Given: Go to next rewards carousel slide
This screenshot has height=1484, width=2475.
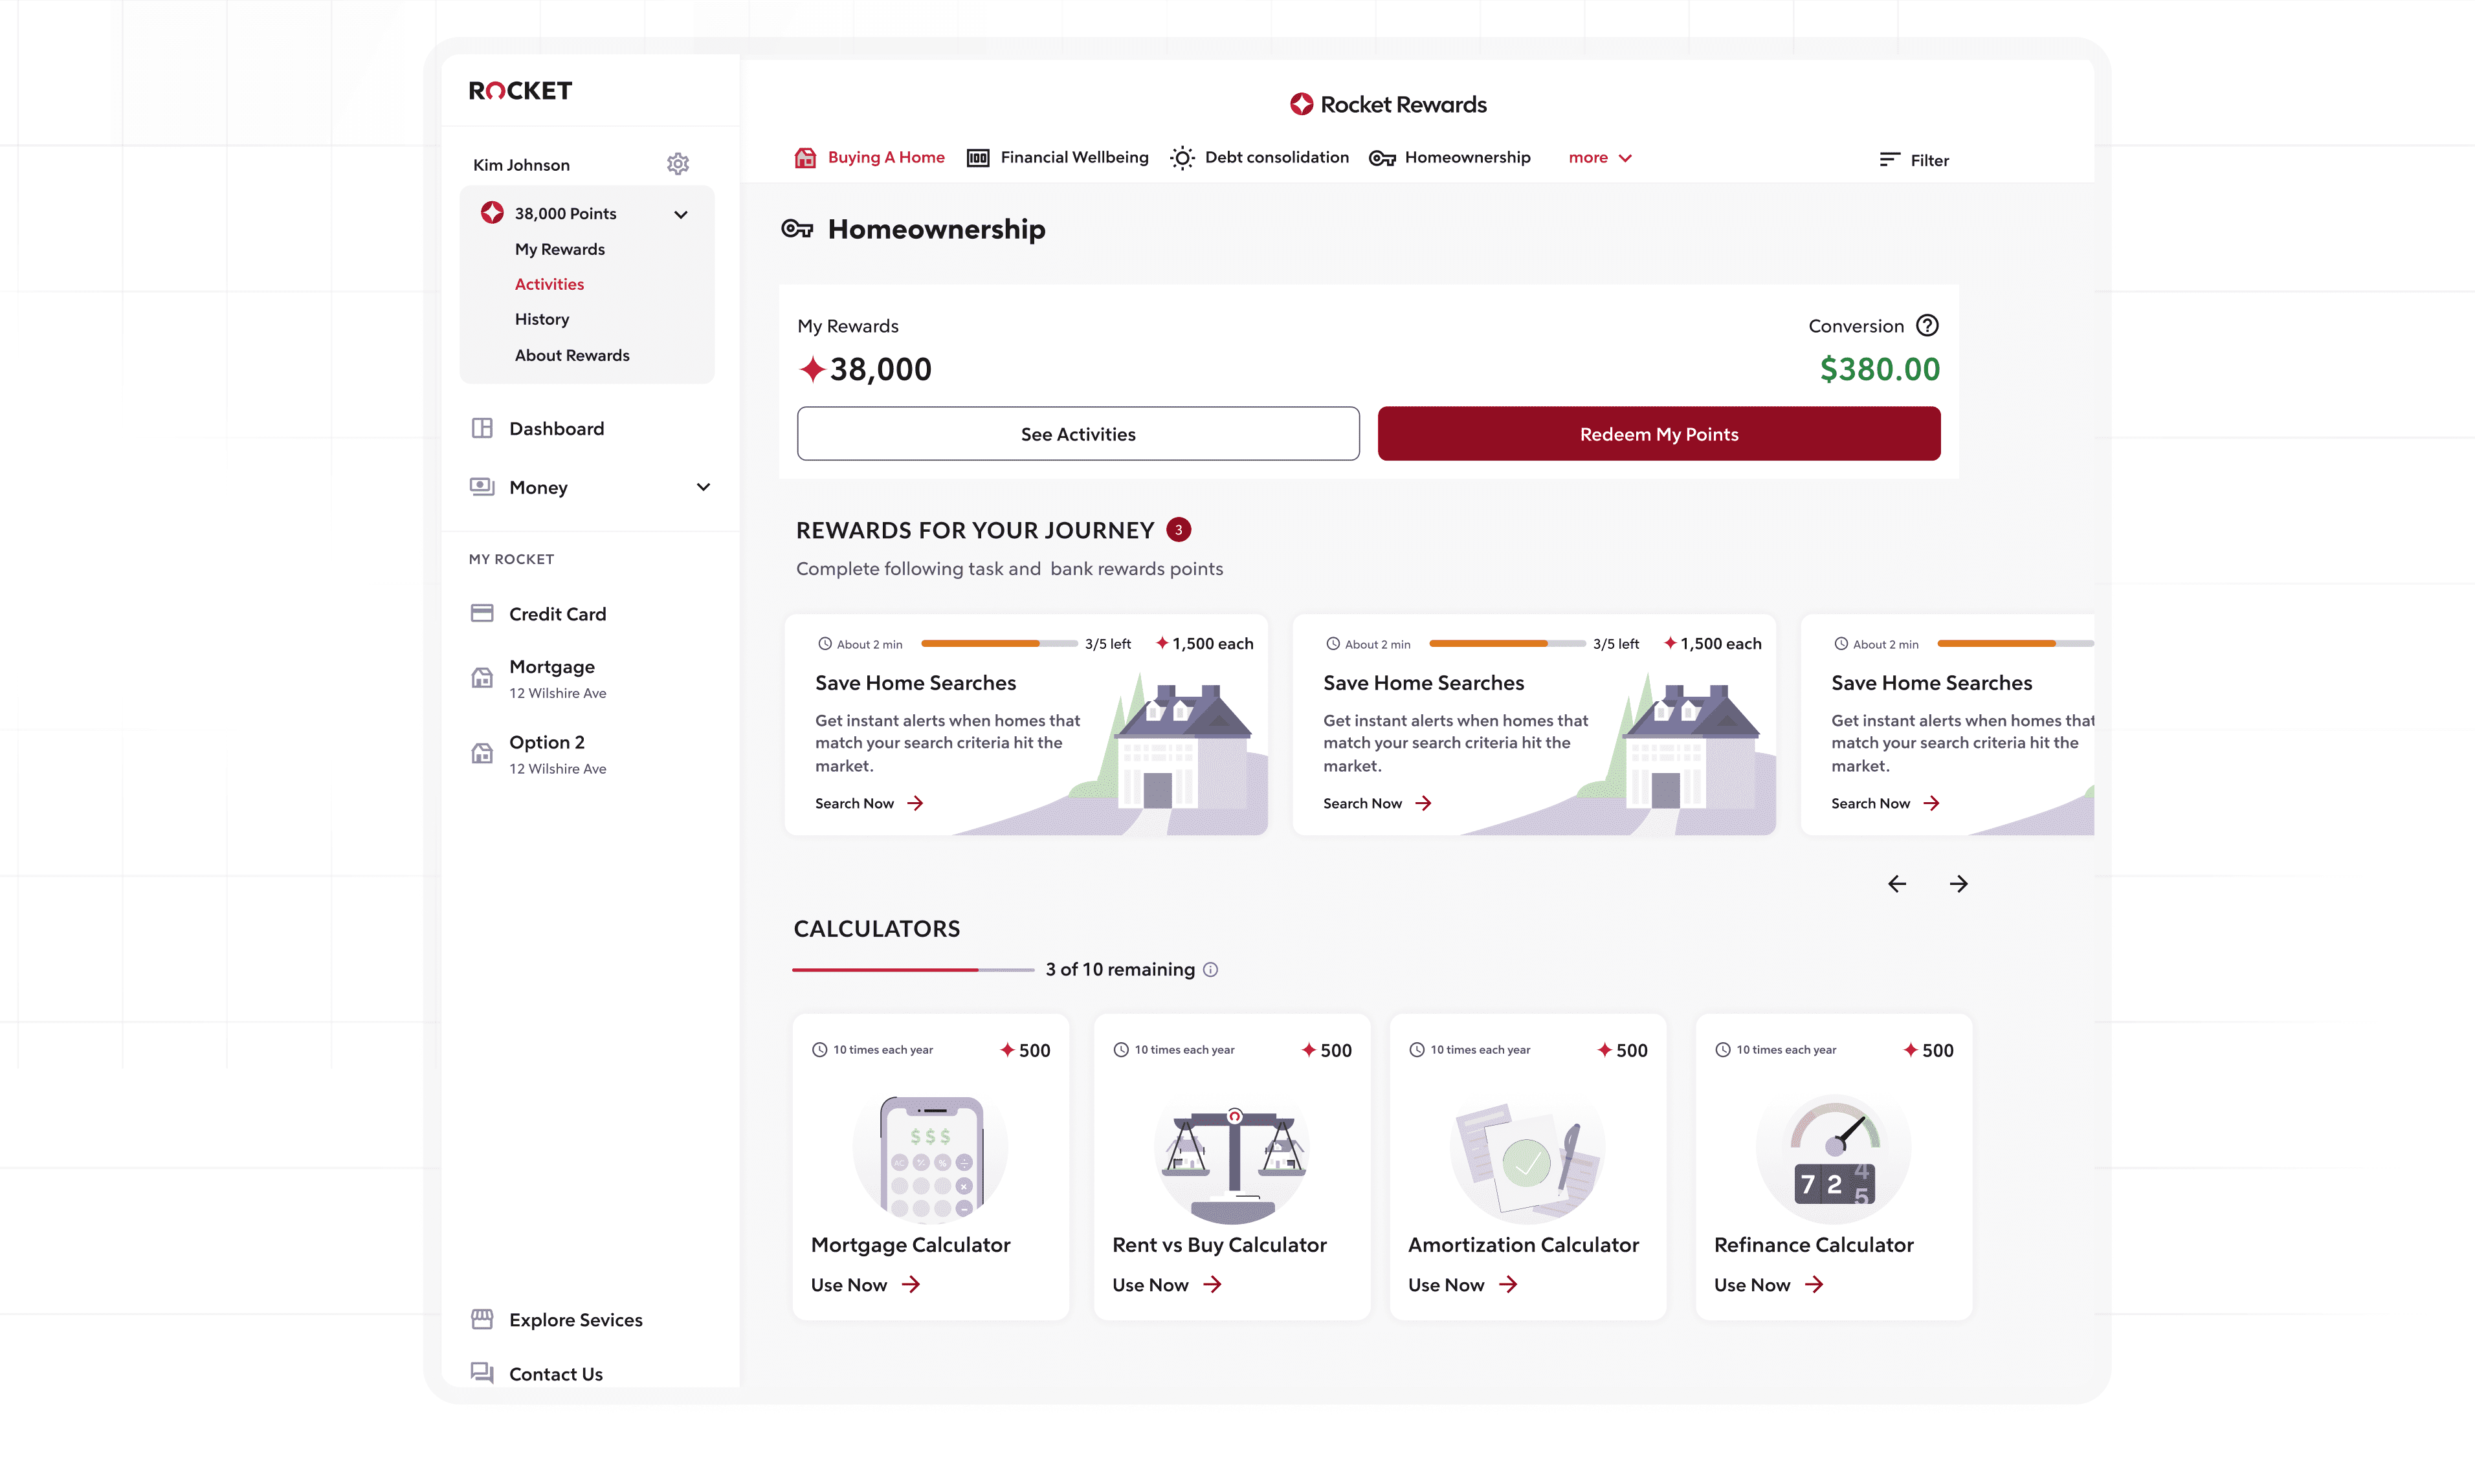Looking at the screenshot, I should coord(1959,884).
